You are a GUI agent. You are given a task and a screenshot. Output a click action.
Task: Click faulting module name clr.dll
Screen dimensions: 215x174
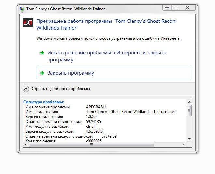[x=91, y=126]
